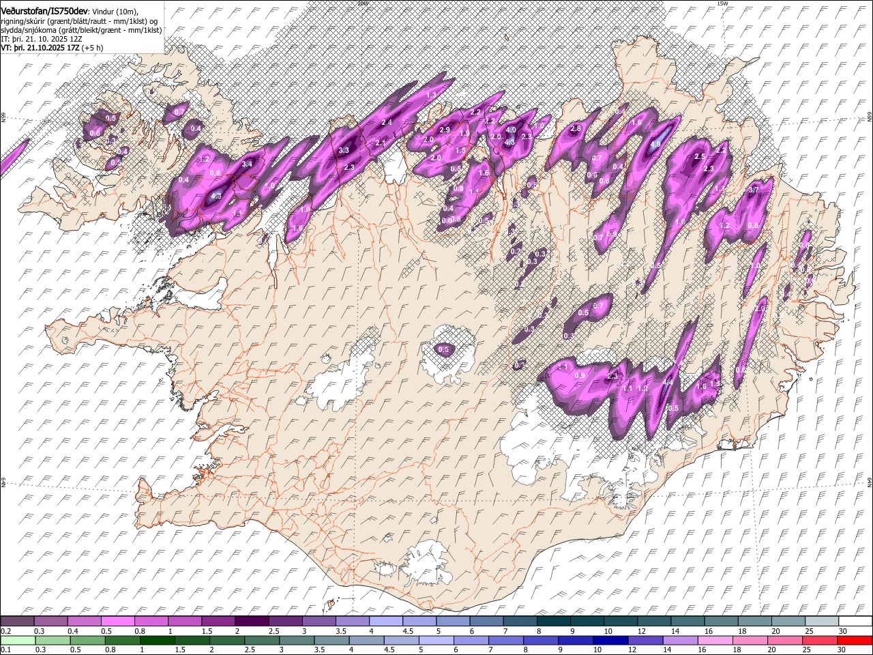
Task: Click the rain legend swatch between 6 and 7
Action: (x=471, y=640)
